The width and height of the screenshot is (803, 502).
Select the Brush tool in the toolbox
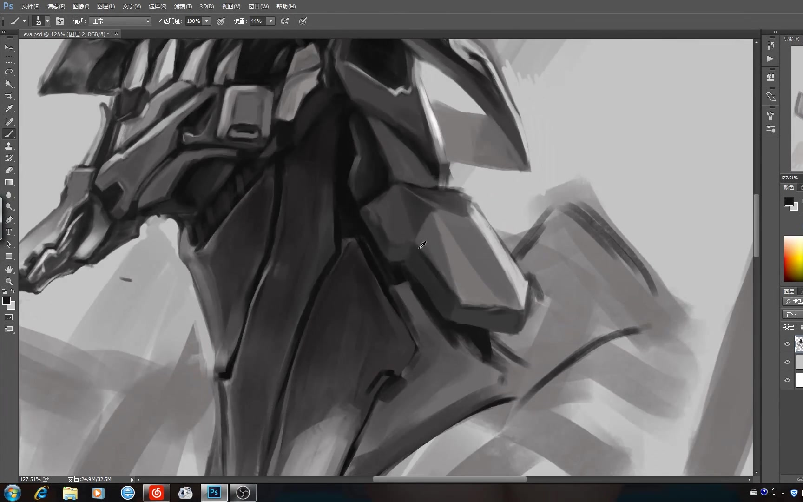[9, 134]
